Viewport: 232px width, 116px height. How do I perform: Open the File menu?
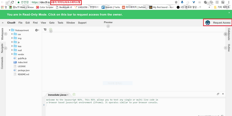20,23
